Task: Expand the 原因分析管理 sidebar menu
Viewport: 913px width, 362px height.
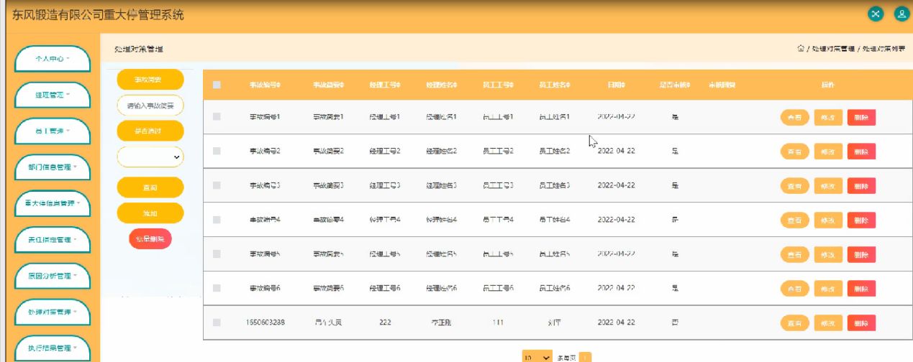Action: [53, 276]
